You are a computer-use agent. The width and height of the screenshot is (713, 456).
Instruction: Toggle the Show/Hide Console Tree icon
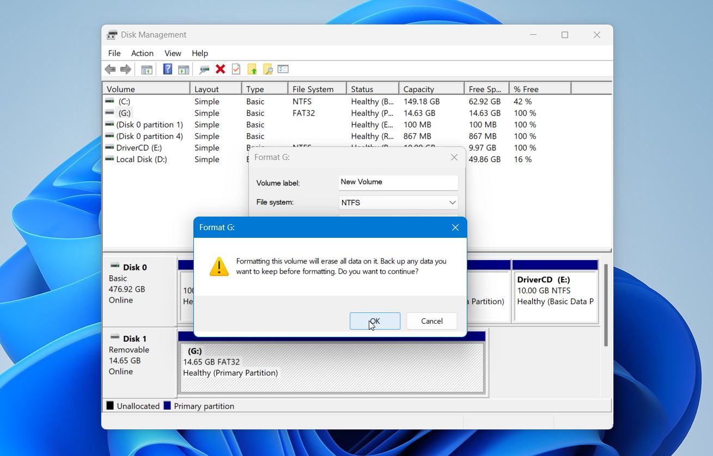point(147,69)
